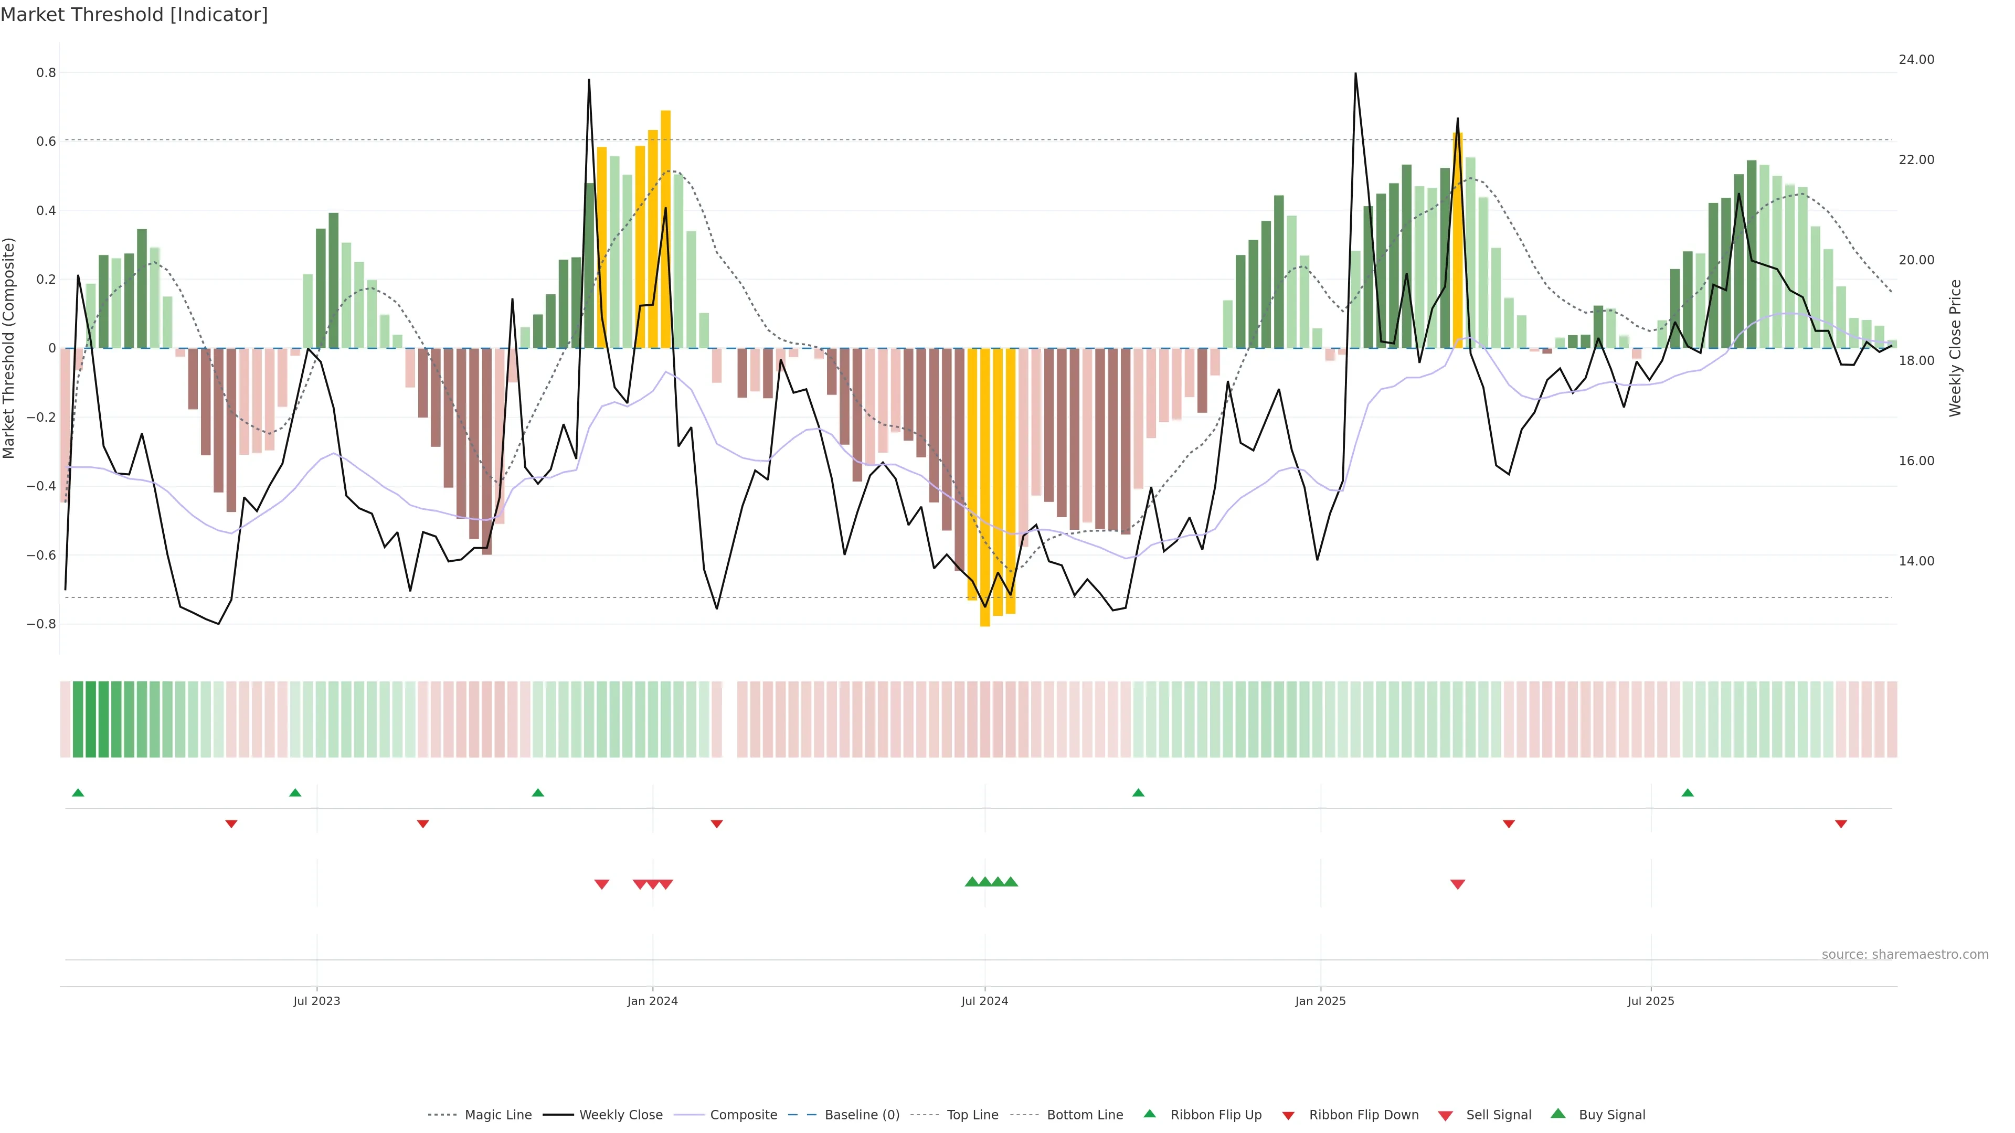Click Ribbon Flip Down legend triangle icon
This screenshot has height=1133, width=2015.
click(1288, 1116)
